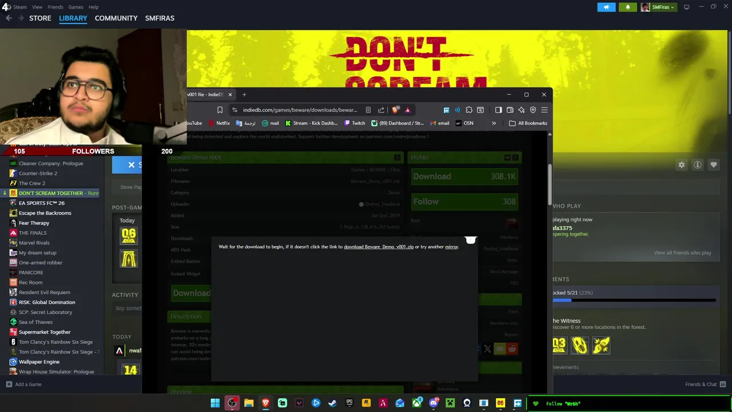Enter Big Picture mode monitor icon
732x412 pixels.
pos(686,7)
